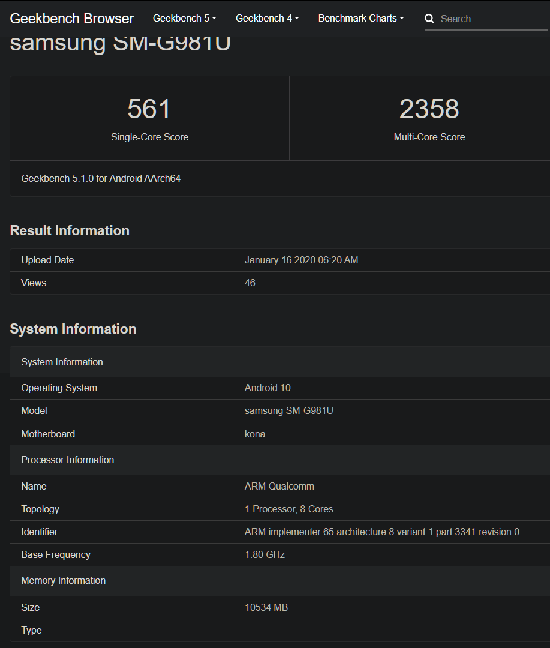Screen dimensions: 550x648
Task: Click the Single-Core Score label
Action: pyautogui.click(x=149, y=137)
